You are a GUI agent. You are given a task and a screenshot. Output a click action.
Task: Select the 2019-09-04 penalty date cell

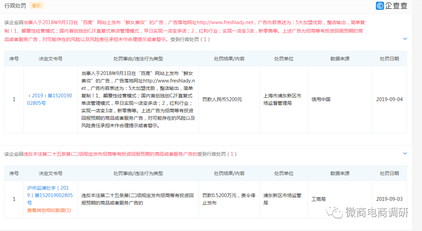click(x=390, y=99)
